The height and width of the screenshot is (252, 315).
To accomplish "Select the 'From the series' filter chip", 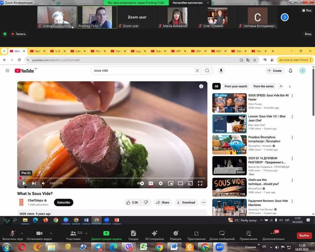I will pos(263,86).
